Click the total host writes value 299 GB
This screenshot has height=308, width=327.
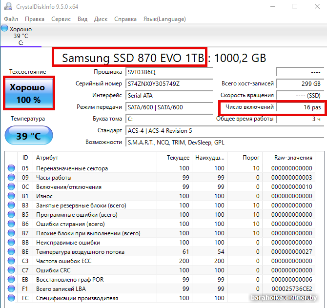click(x=300, y=84)
